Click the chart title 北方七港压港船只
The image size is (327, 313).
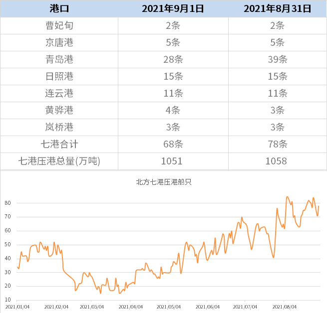pyautogui.click(x=164, y=182)
